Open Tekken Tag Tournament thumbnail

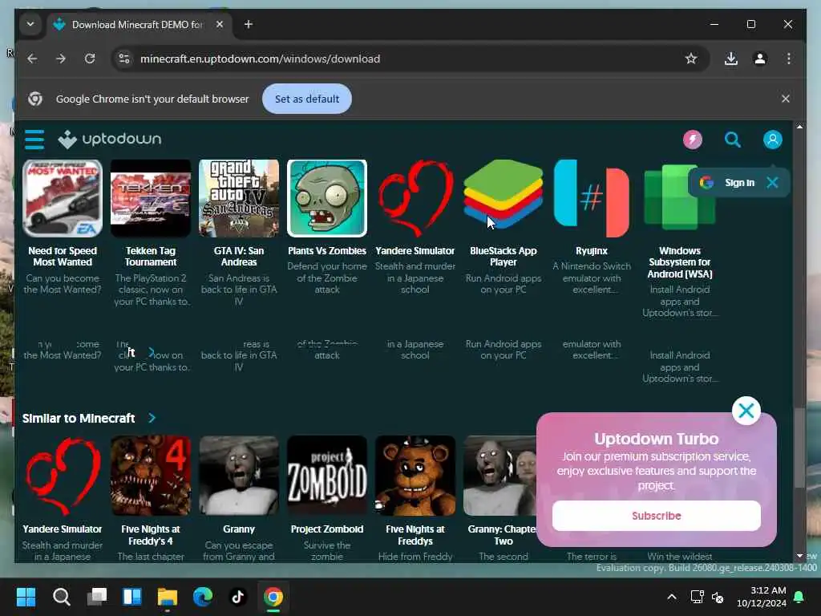pos(151,199)
